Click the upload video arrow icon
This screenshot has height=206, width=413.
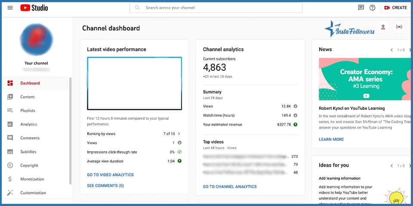click(383, 27)
